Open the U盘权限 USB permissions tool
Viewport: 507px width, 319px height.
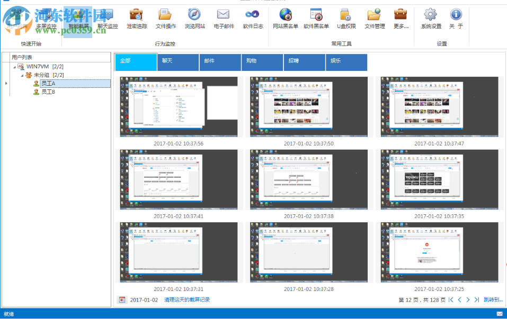click(x=346, y=20)
